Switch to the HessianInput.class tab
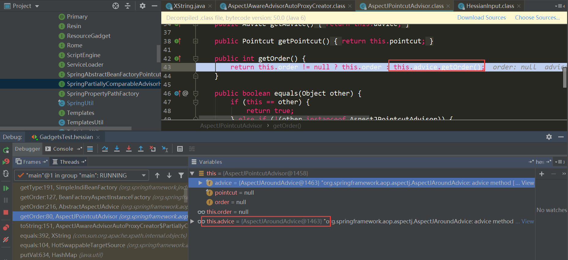This screenshot has height=260, width=568. [x=490, y=6]
